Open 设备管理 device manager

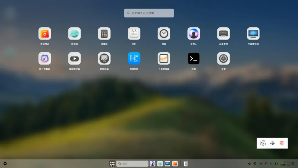(223, 34)
